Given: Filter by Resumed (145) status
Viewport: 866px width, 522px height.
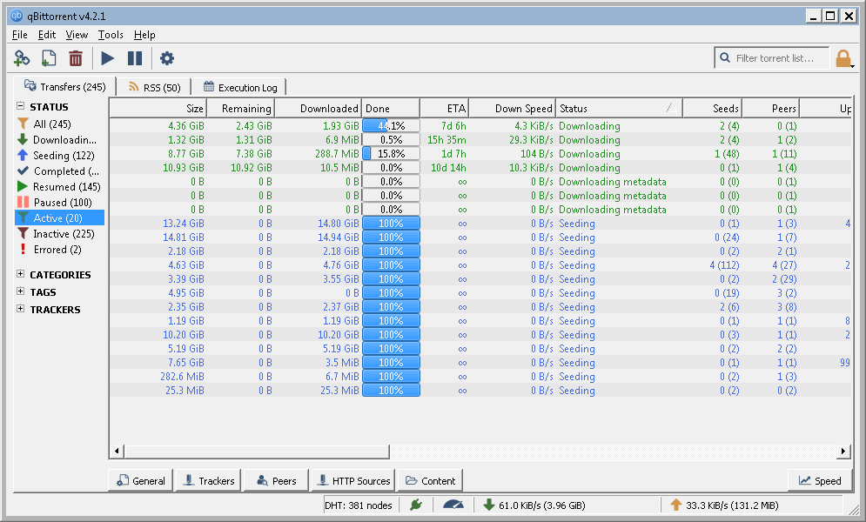Looking at the screenshot, I should tap(60, 186).
